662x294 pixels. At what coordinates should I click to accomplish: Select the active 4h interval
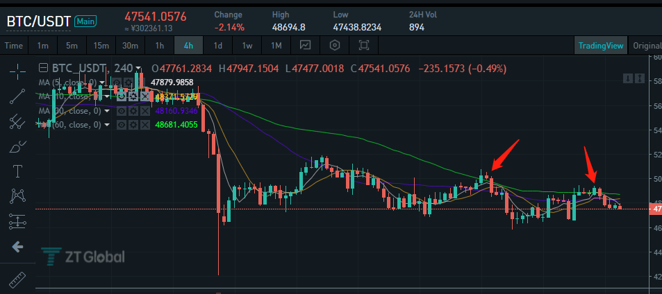click(188, 46)
